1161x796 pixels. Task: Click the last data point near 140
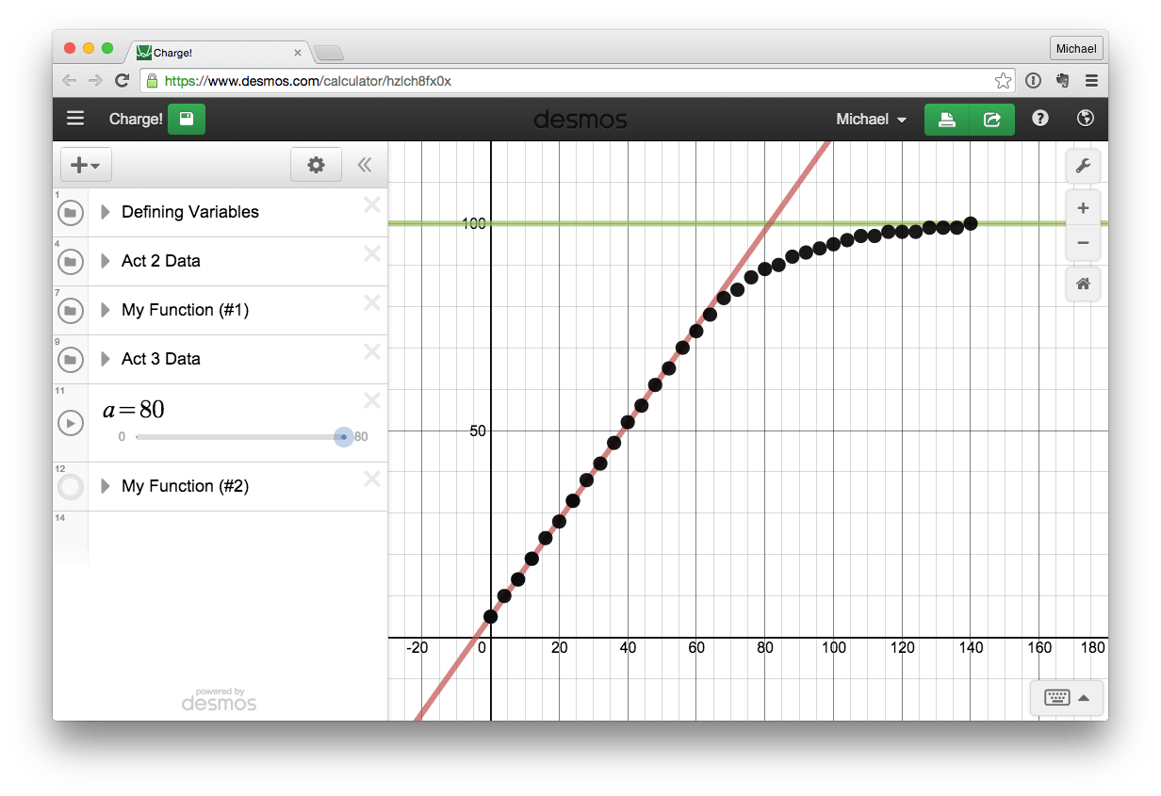point(971,223)
